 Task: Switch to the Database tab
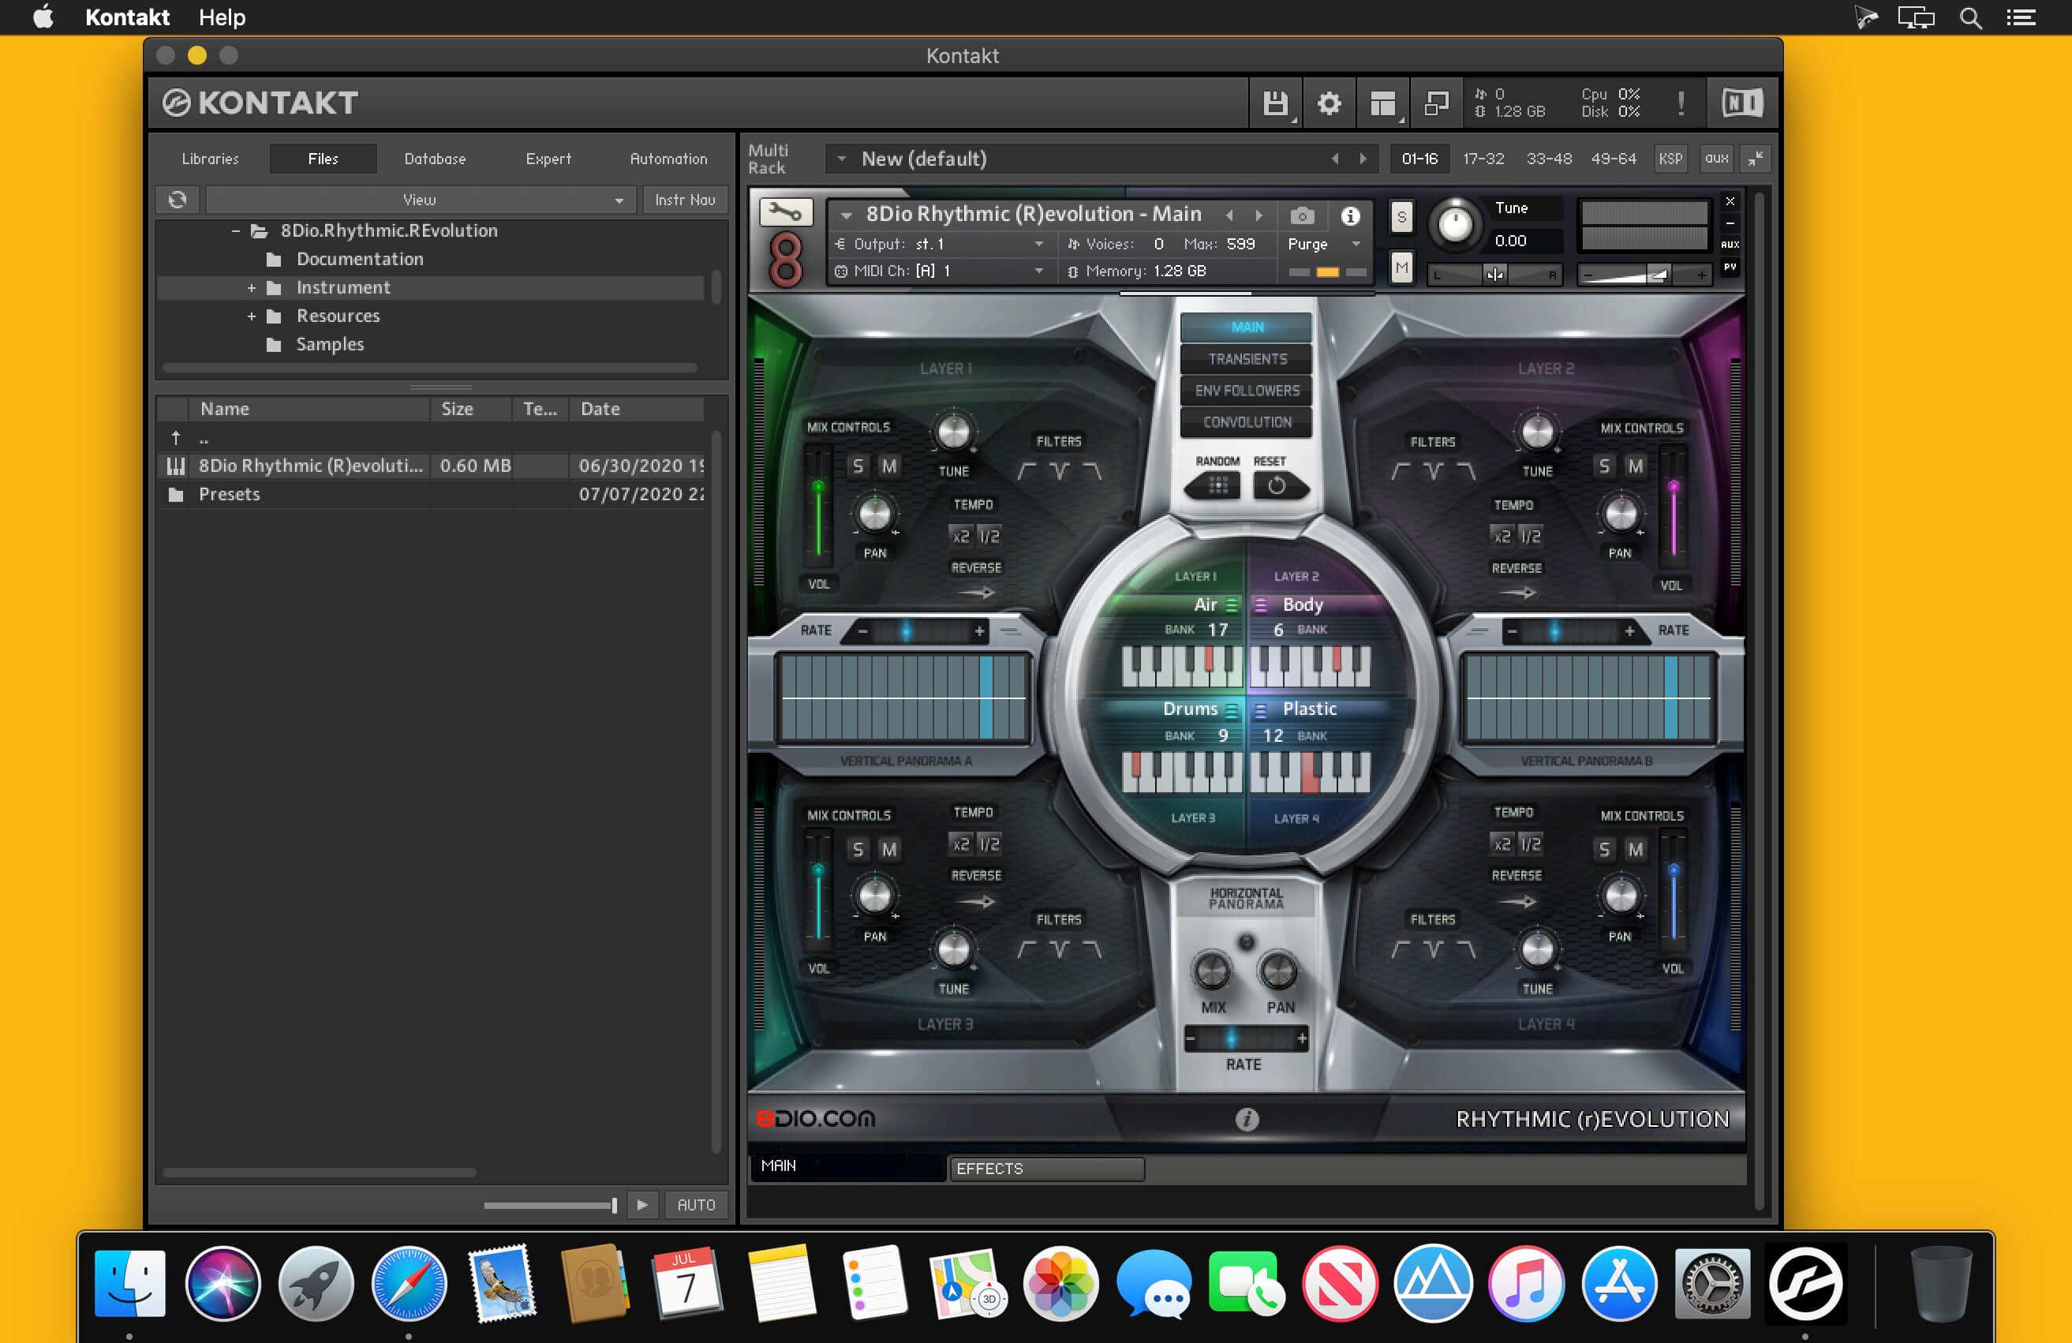tap(435, 159)
